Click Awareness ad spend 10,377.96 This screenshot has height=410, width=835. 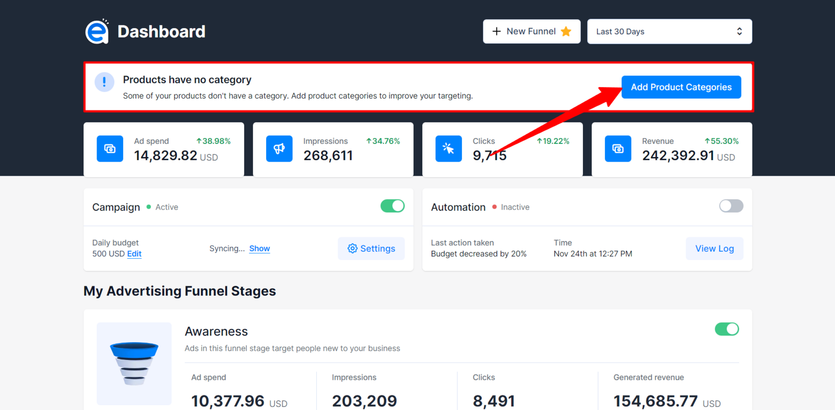point(228,401)
